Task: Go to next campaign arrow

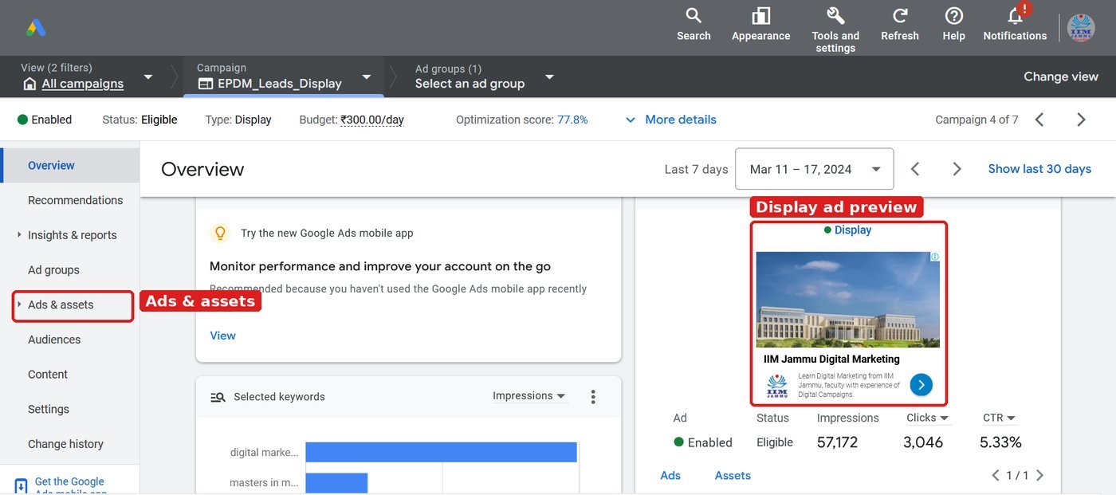Action: point(1081,120)
